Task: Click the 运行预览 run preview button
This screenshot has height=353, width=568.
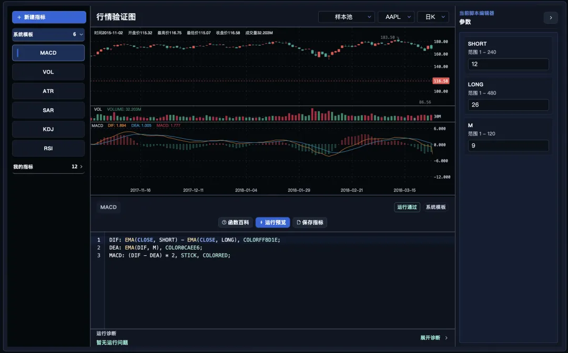Action: tap(273, 222)
